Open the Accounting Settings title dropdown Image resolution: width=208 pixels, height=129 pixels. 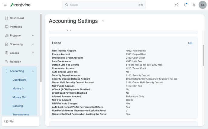click(103, 21)
